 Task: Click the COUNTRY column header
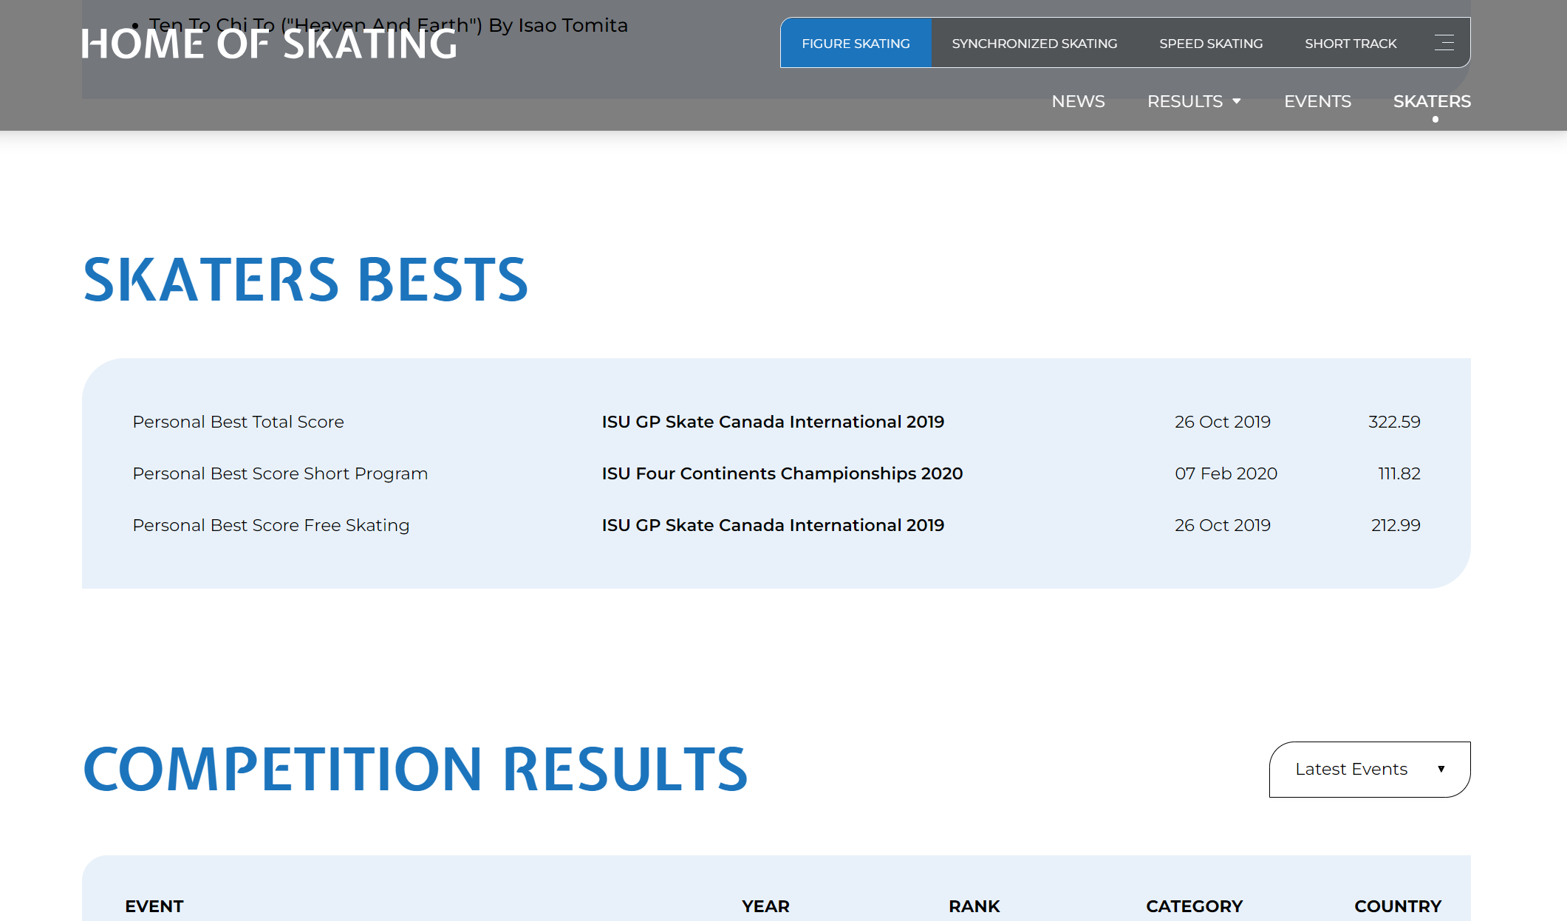coord(1398,906)
